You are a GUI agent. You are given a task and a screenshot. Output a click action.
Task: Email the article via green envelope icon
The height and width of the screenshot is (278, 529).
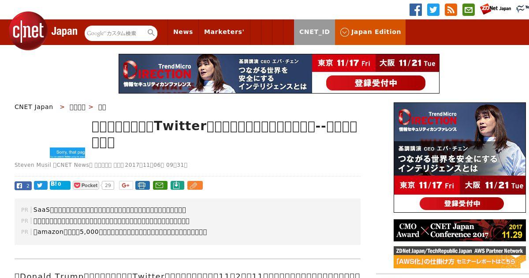click(160, 185)
